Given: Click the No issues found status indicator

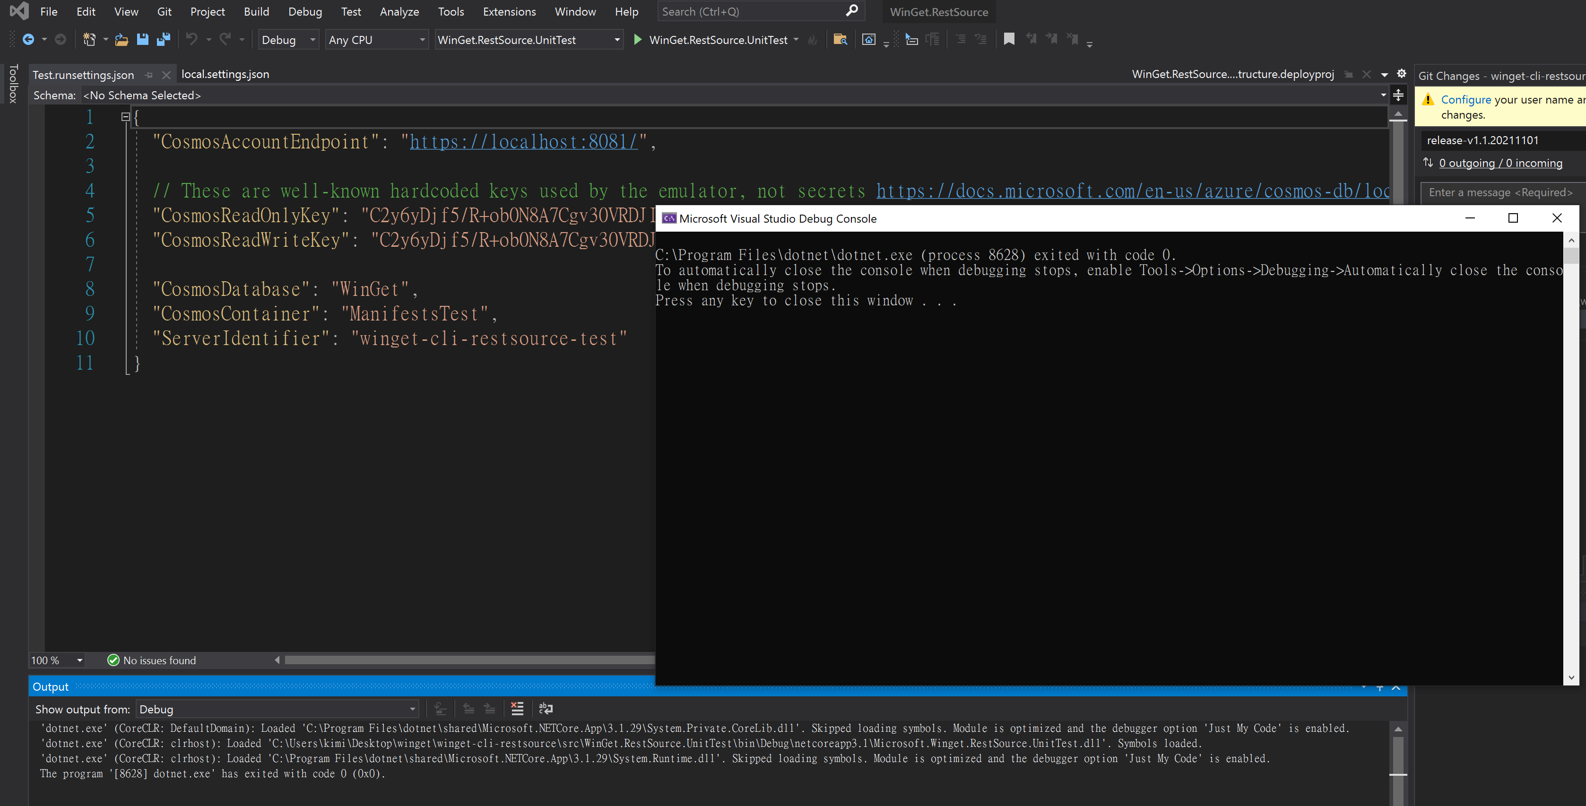Looking at the screenshot, I should pos(151,660).
